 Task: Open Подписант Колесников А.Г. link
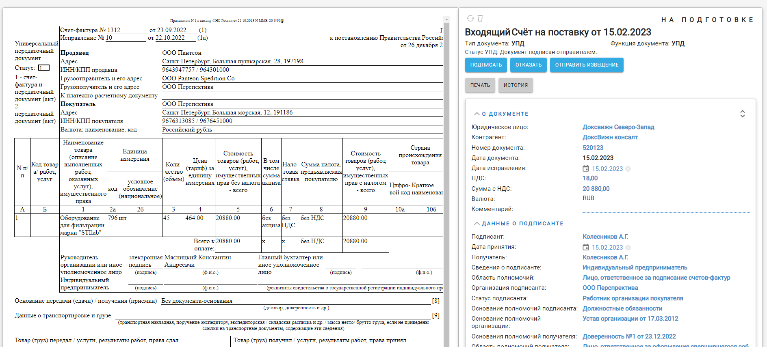tap(605, 237)
